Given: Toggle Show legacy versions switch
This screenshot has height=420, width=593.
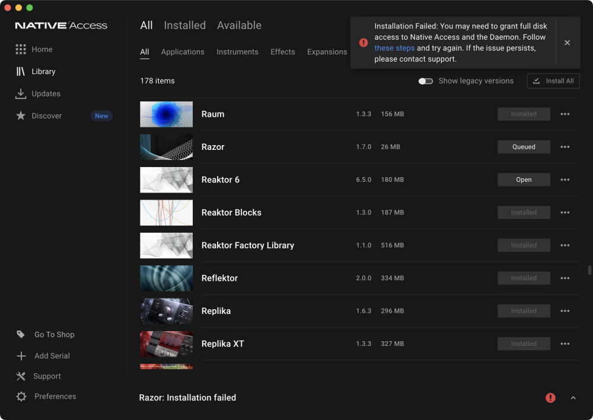Looking at the screenshot, I should point(425,81).
